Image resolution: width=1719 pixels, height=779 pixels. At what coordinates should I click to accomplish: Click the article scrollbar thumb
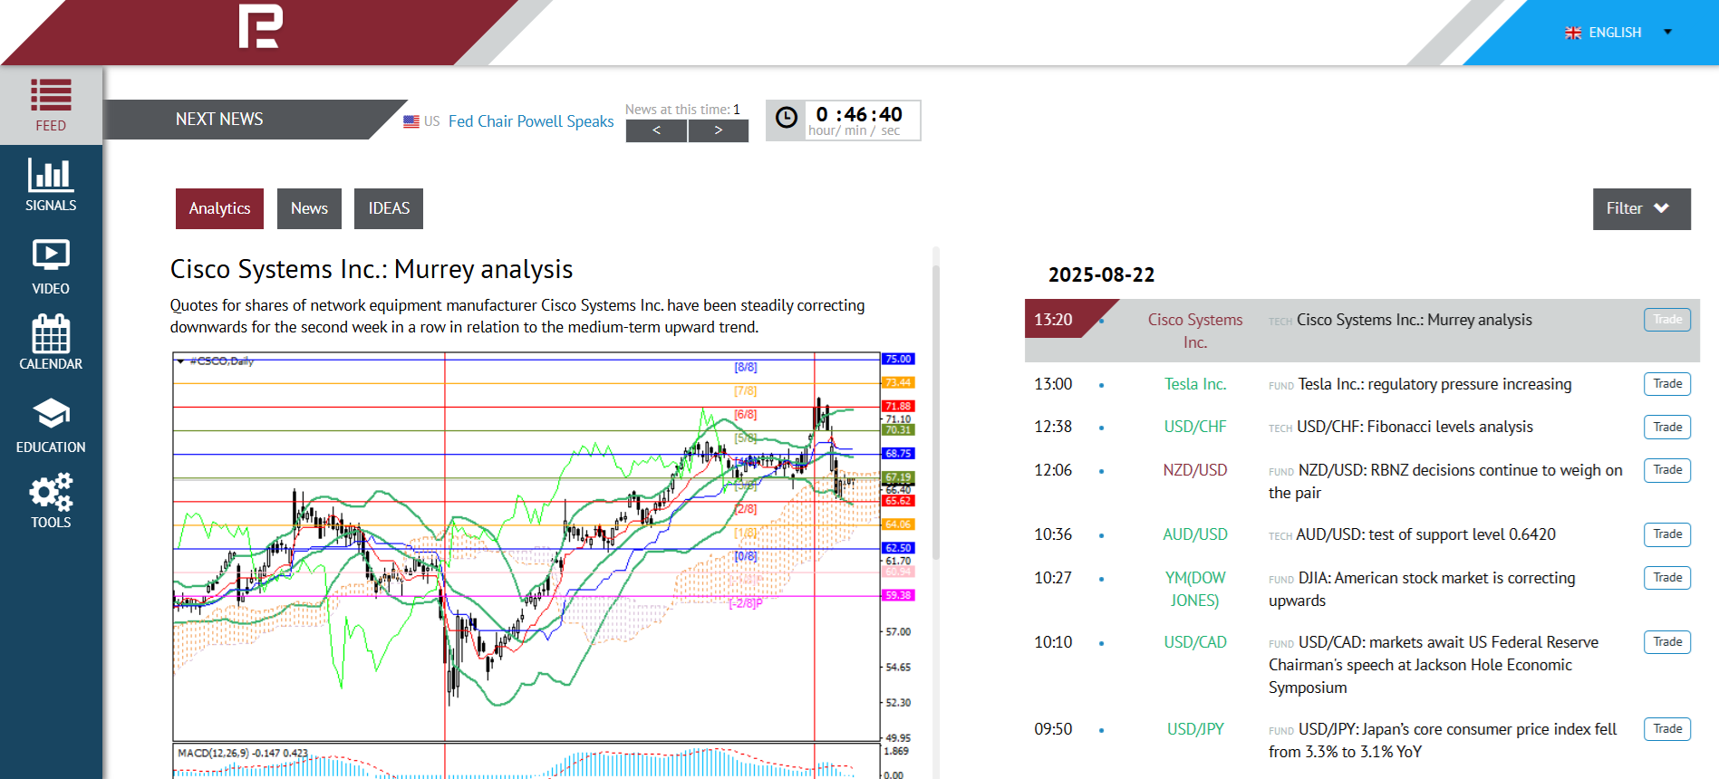936,412
